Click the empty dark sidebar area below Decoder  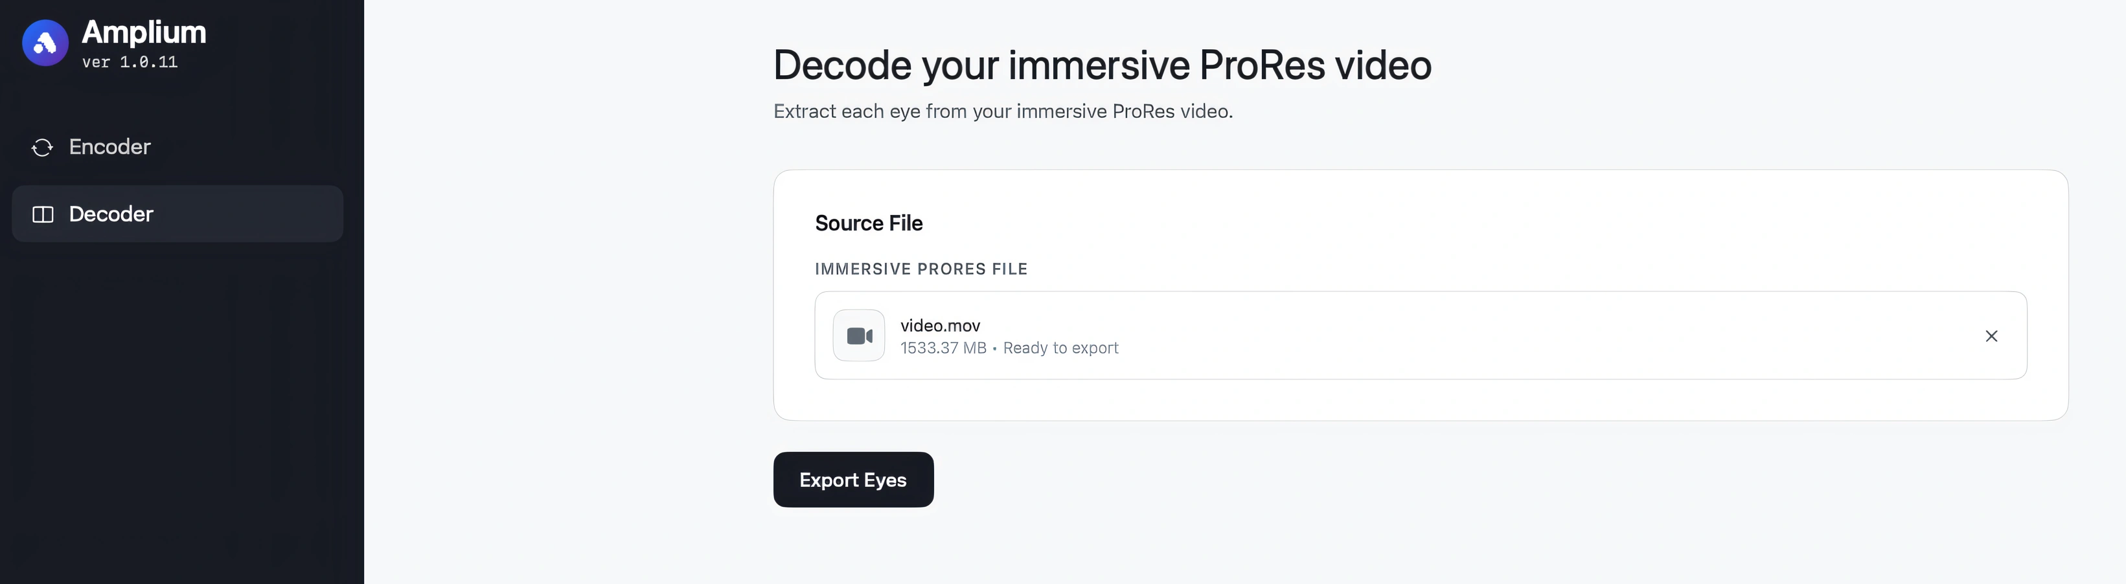(x=181, y=412)
